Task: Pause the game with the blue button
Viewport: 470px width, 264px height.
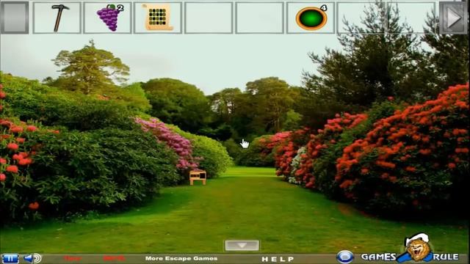Action: 10,258
